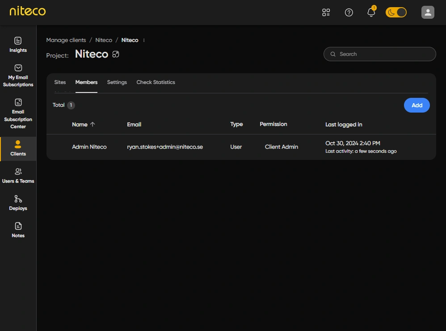Open the help question mark icon
Viewport: 446px width, 331px height.
pos(349,13)
